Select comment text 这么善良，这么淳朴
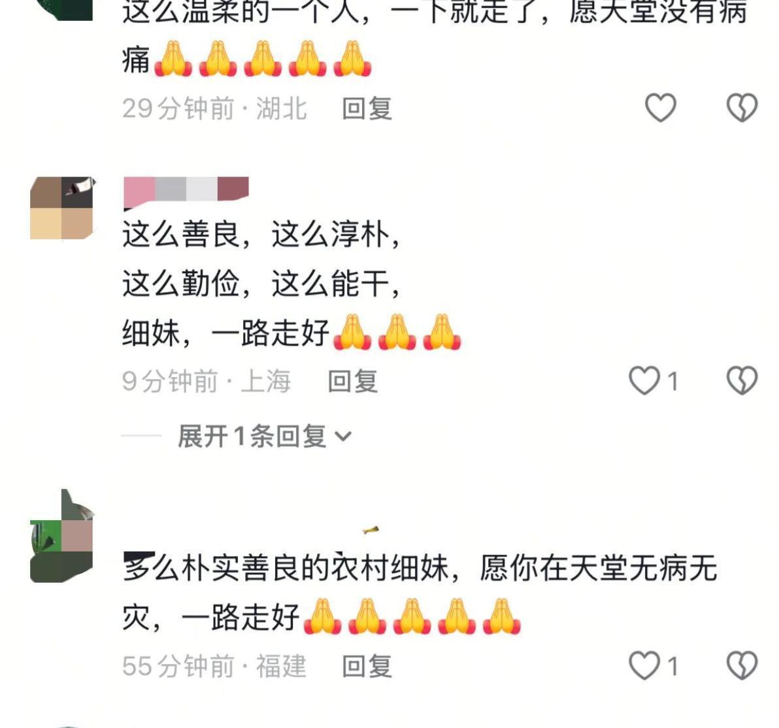This screenshot has width=779, height=728. pyautogui.click(x=261, y=233)
